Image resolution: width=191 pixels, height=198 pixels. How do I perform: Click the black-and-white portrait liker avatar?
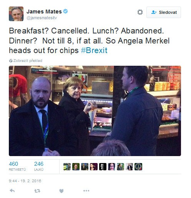(x=103, y=166)
